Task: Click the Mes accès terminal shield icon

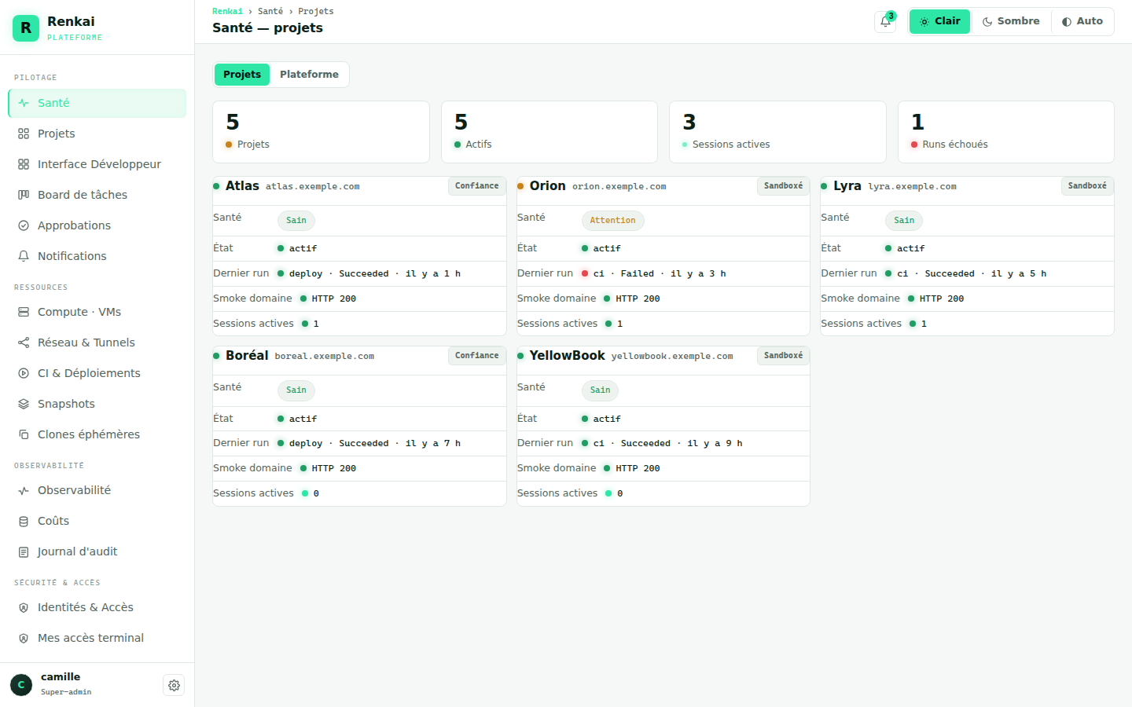Action: coord(24,638)
